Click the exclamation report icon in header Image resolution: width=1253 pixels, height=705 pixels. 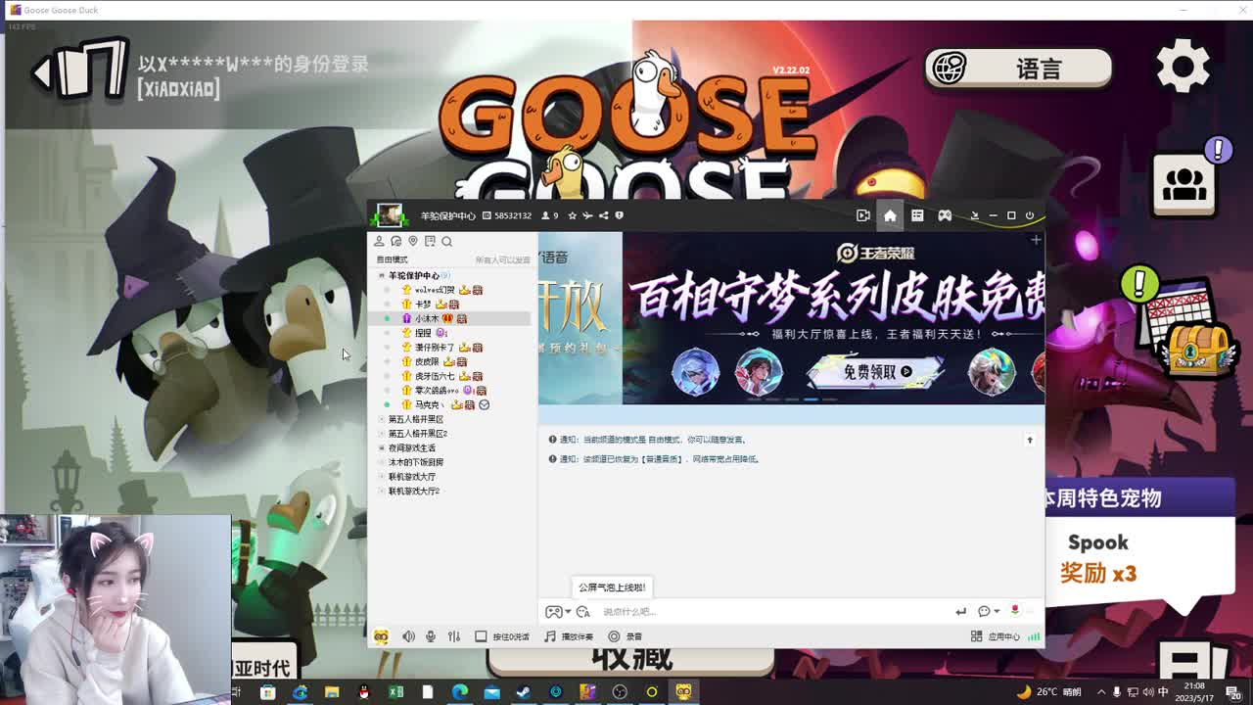pyautogui.click(x=619, y=215)
